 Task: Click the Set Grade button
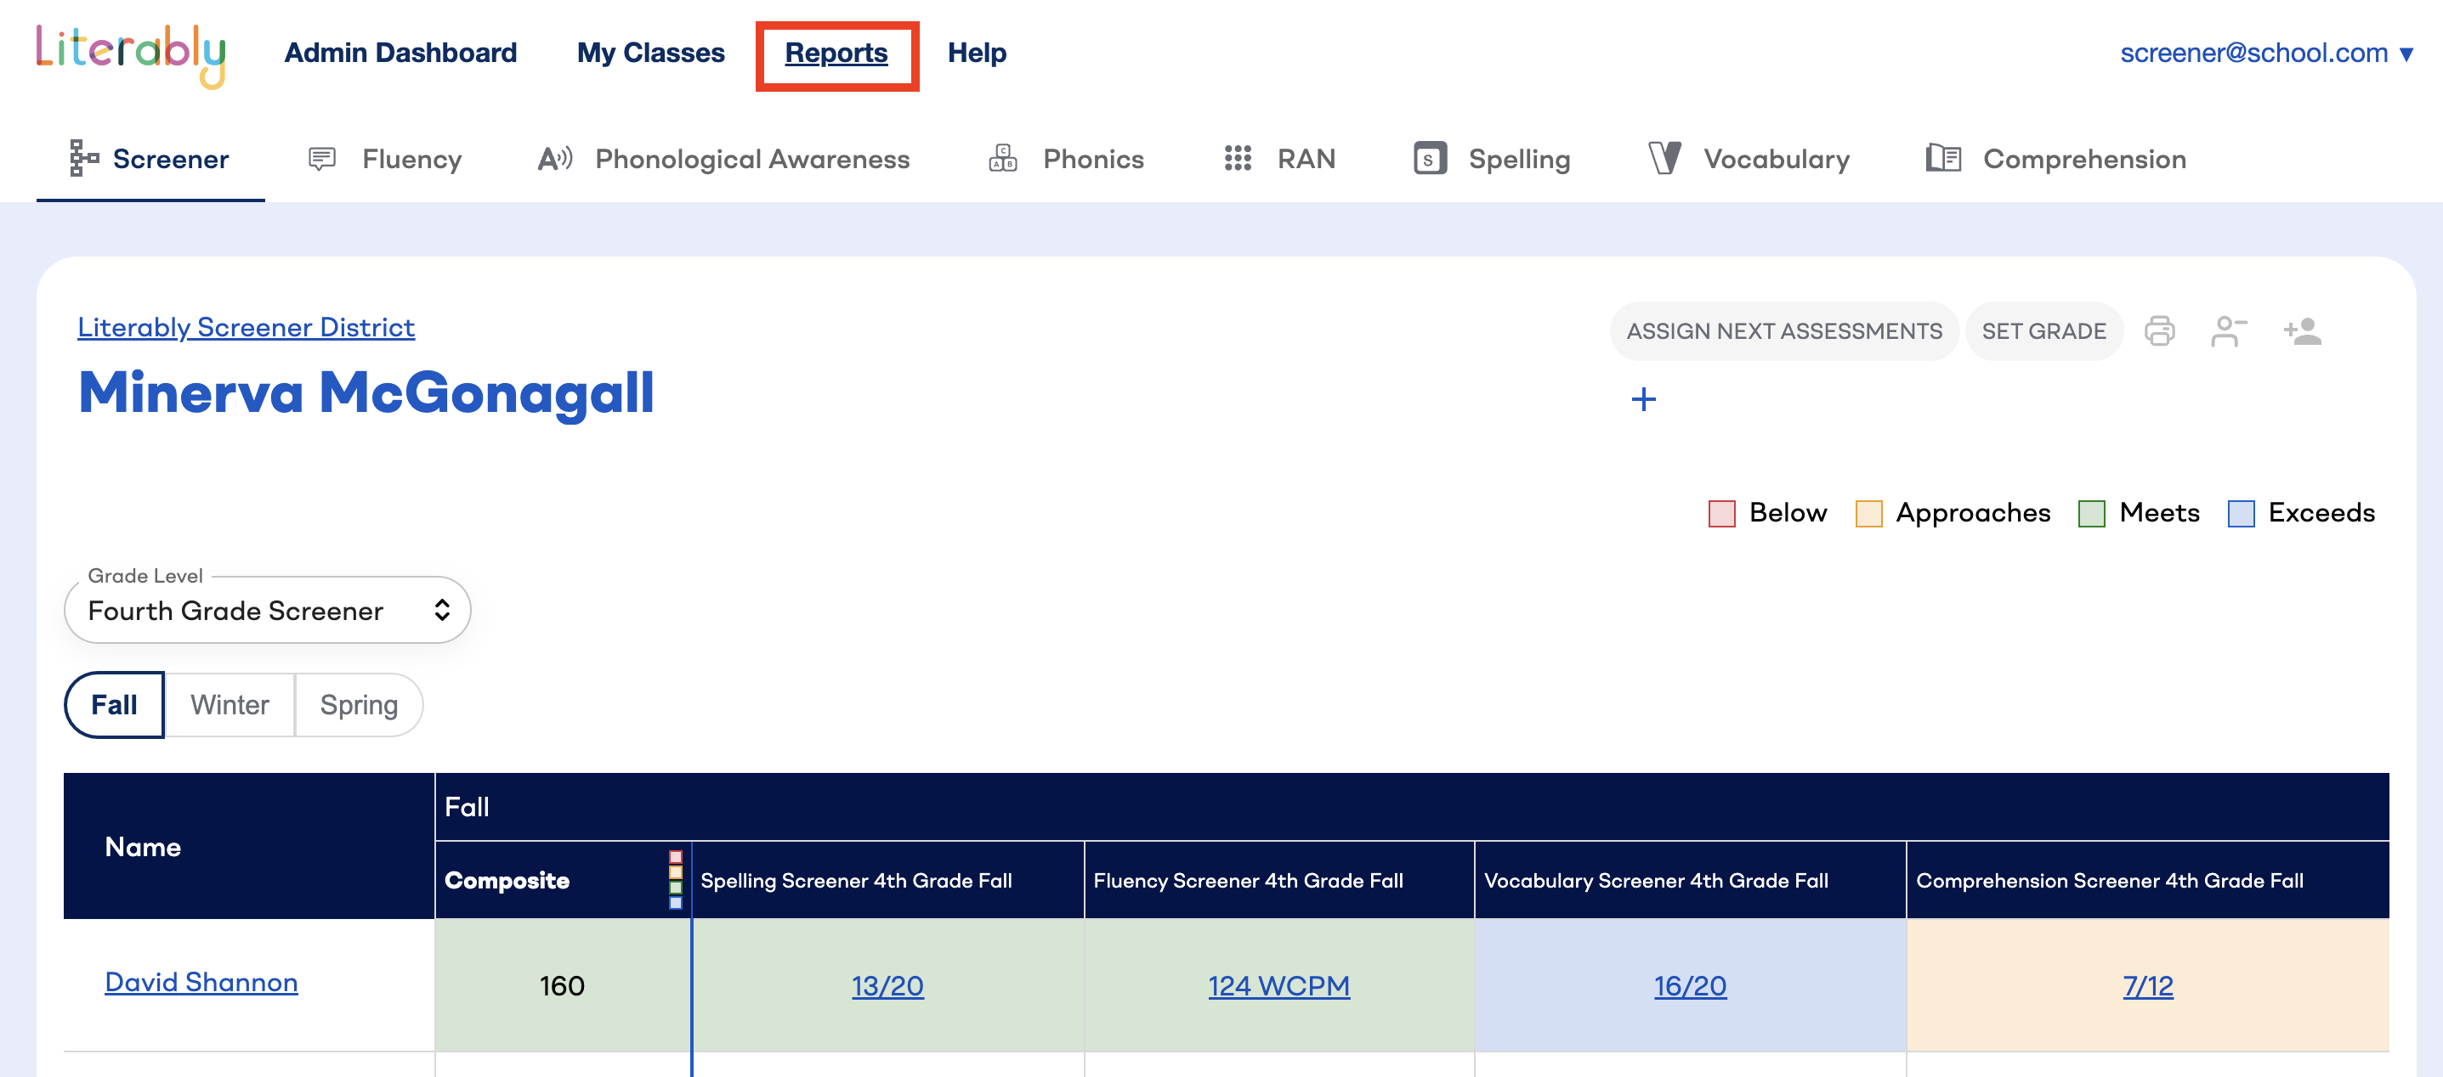click(2043, 331)
